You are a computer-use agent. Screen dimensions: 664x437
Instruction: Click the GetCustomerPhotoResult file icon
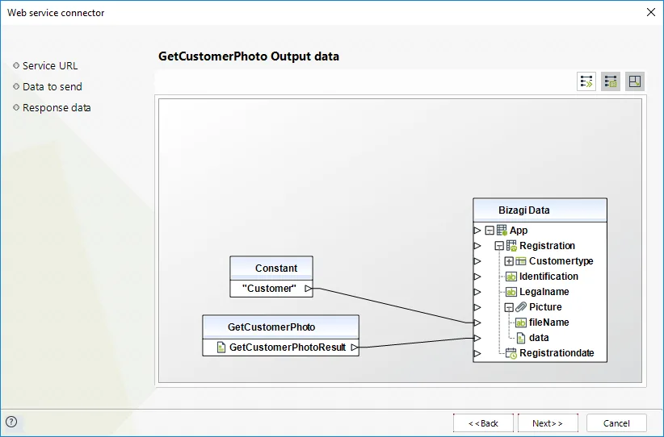221,348
